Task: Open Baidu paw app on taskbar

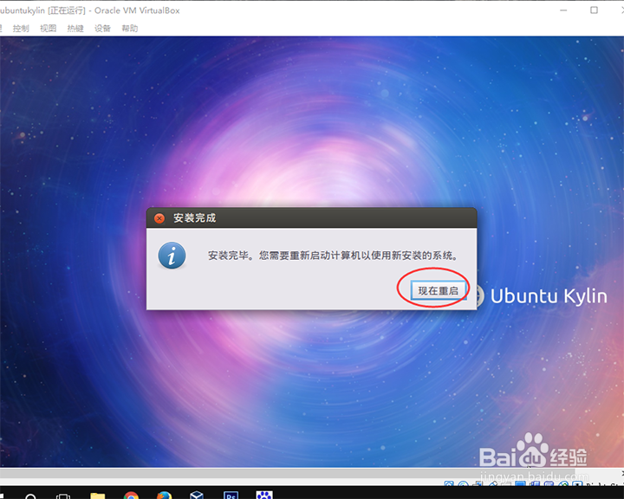Action: pyautogui.click(x=264, y=495)
